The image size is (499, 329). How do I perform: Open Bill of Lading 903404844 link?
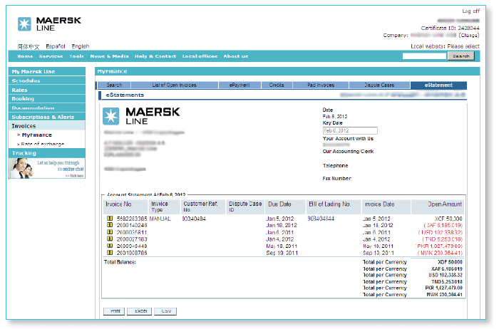coord(321,219)
